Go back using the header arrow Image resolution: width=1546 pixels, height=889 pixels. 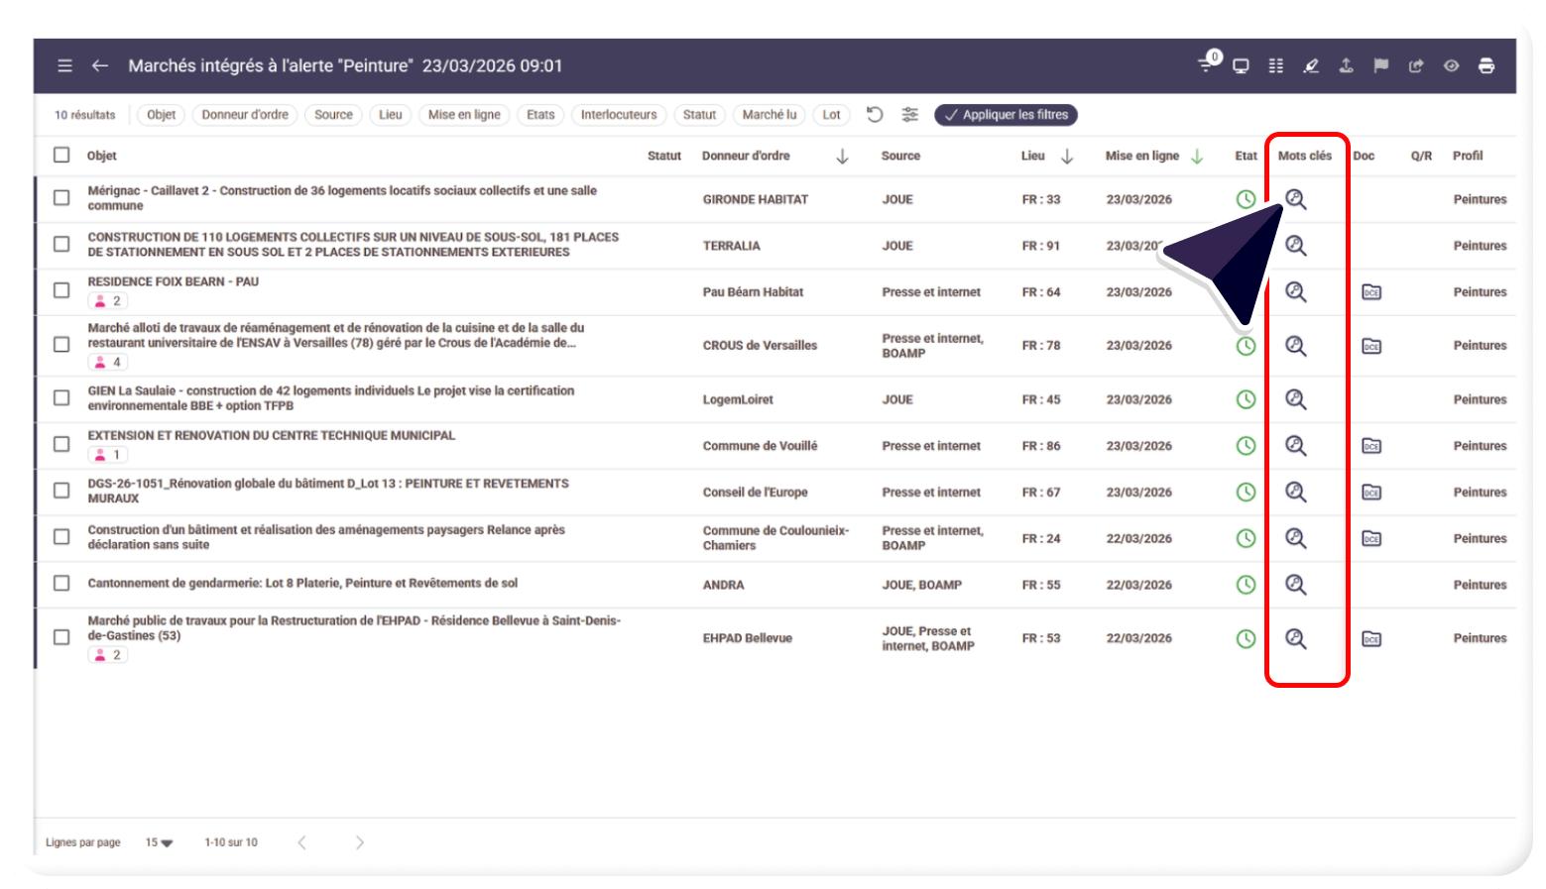(x=100, y=66)
